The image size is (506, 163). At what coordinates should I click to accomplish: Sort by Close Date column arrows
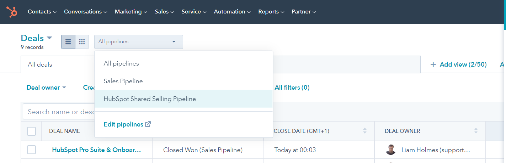pyautogui.click(x=364, y=131)
